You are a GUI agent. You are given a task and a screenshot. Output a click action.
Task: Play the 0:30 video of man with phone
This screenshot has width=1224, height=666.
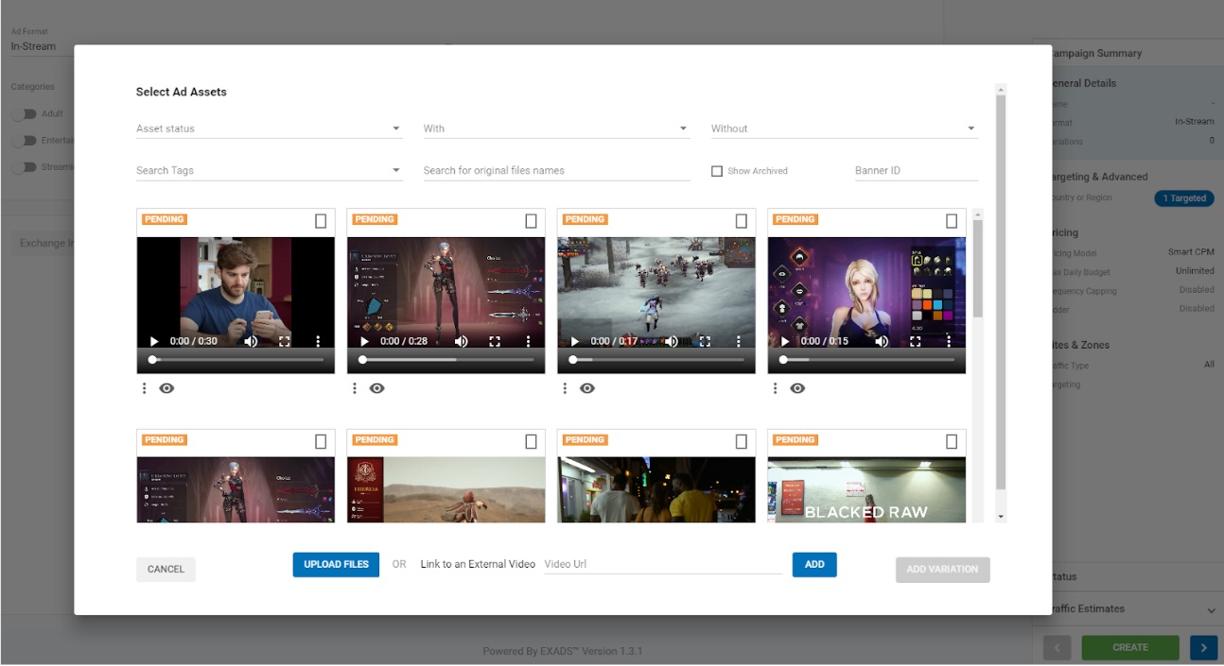(154, 341)
